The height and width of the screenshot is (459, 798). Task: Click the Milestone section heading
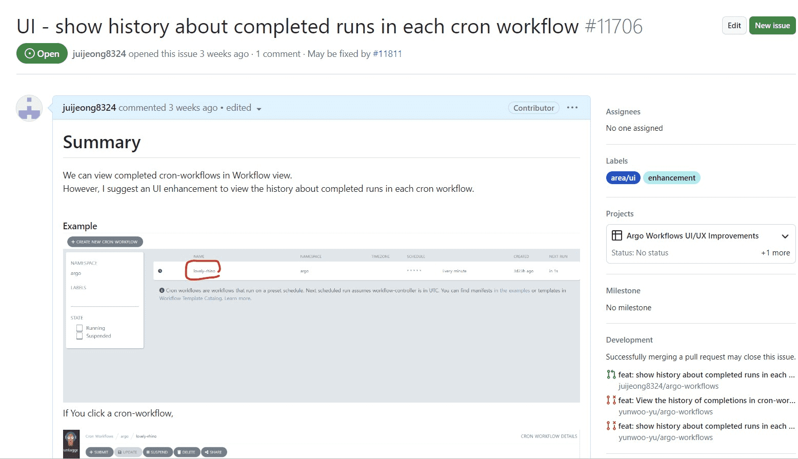tap(623, 291)
